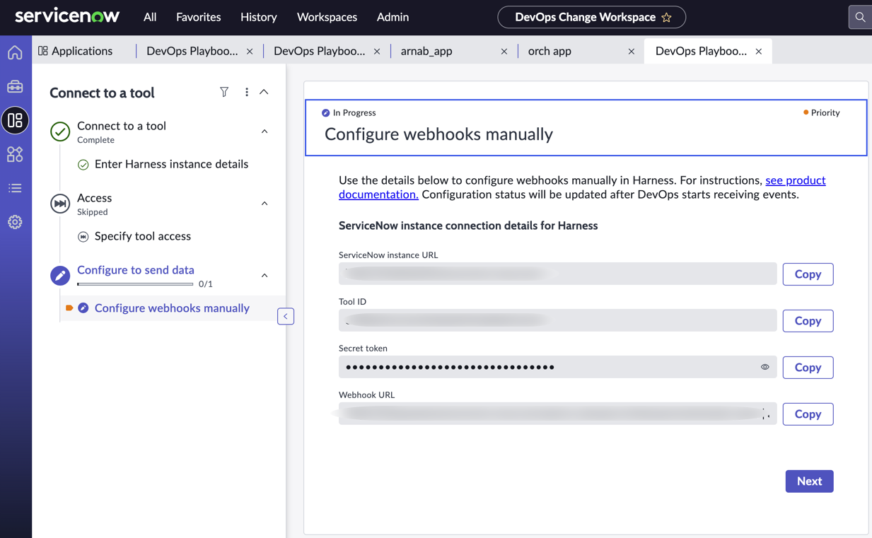Open the History menu

(259, 17)
